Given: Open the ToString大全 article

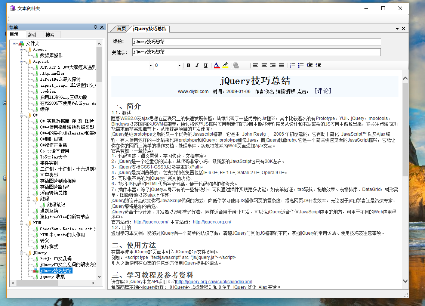Looking at the screenshot, I should pyautogui.click(x=53, y=157).
